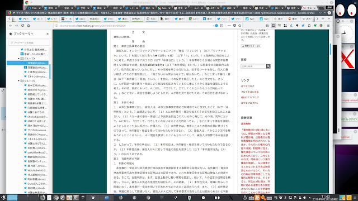Click the lock icon in system tray
This screenshot has width=358, height=201.
[300, 198]
